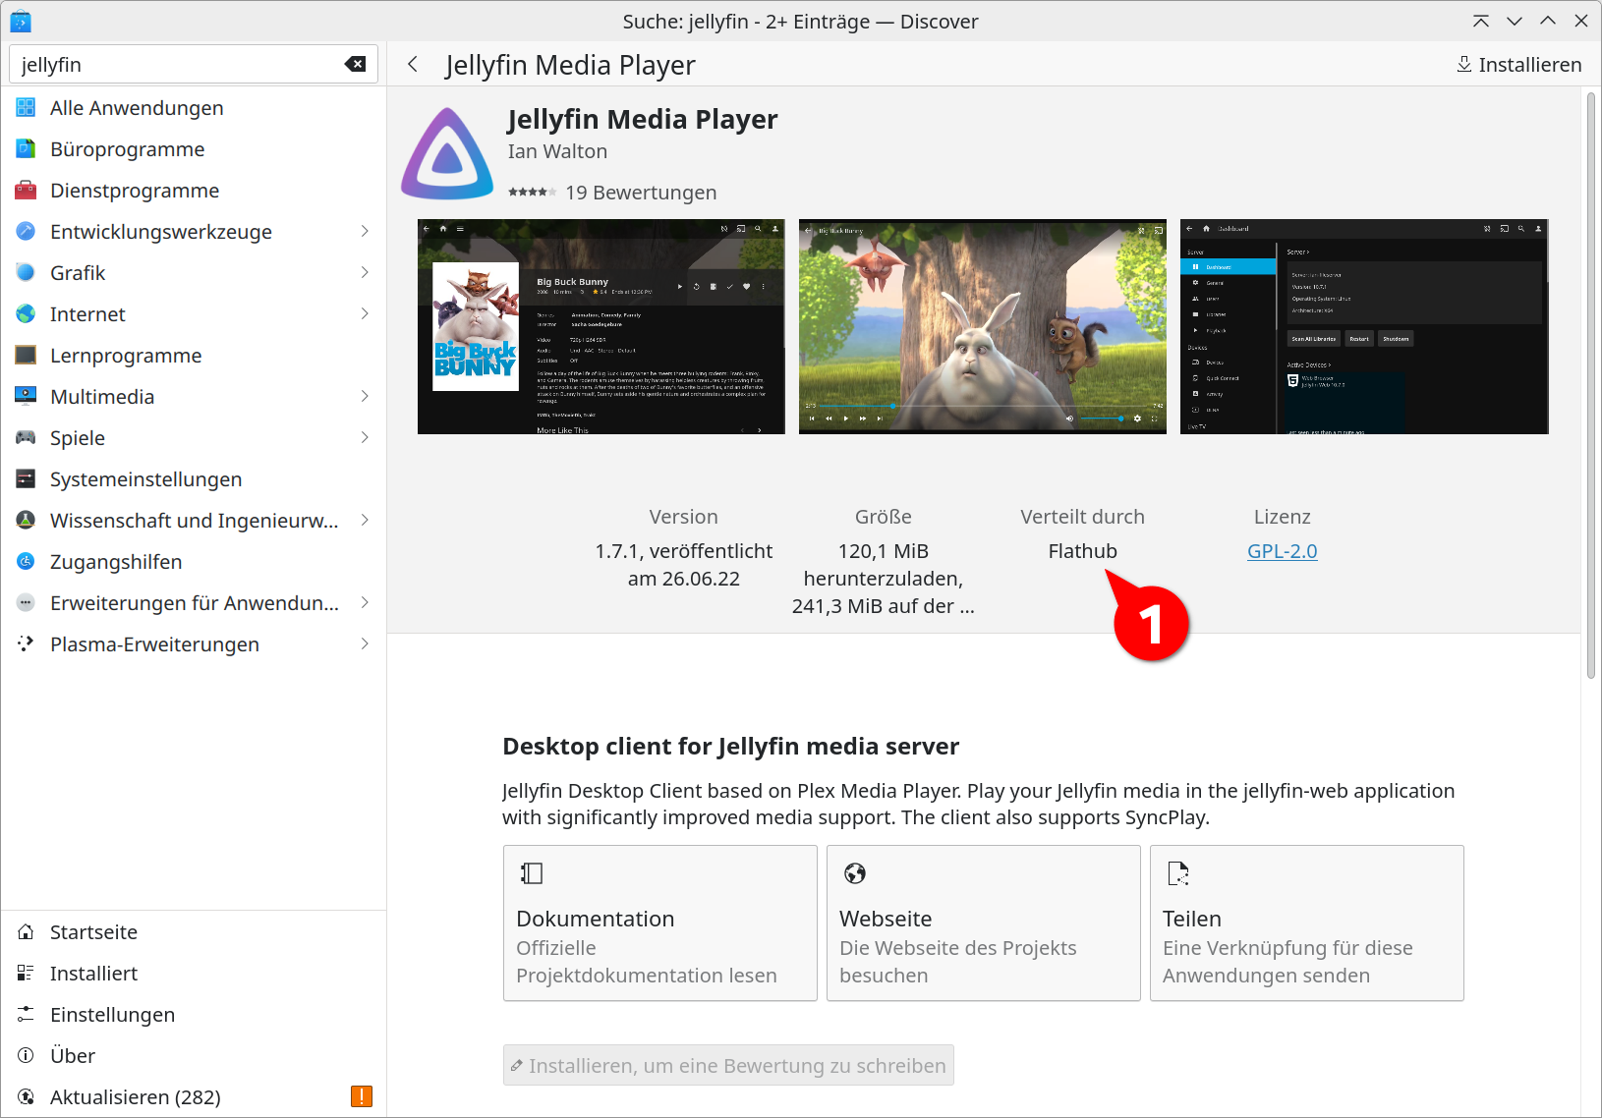The height and width of the screenshot is (1118, 1602).
Task: Click the Multimedia monitor icon
Action: tap(26, 397)
